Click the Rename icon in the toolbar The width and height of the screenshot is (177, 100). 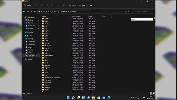[x=53, y=6]
